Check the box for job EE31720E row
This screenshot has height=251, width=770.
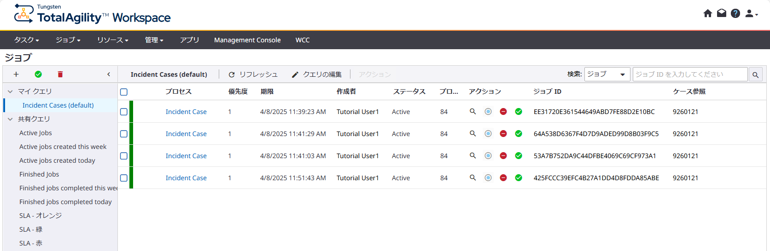pos(123,112)
